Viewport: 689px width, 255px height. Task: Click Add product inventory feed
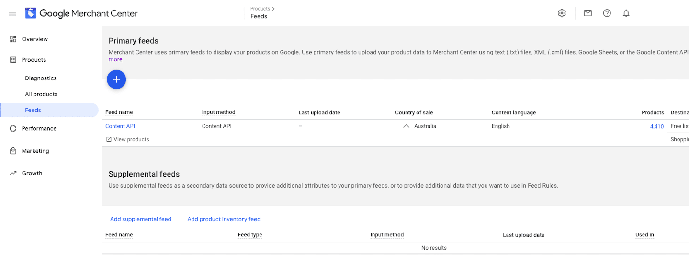click(x=224, y=219)
